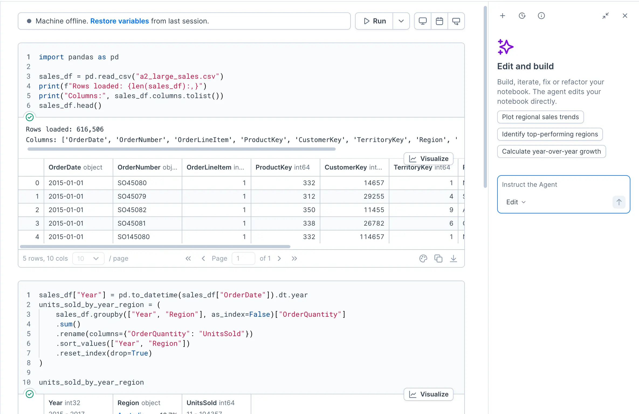639x414 pixels.
Task: Click the Region column header in second table
Action: [147, 403]
